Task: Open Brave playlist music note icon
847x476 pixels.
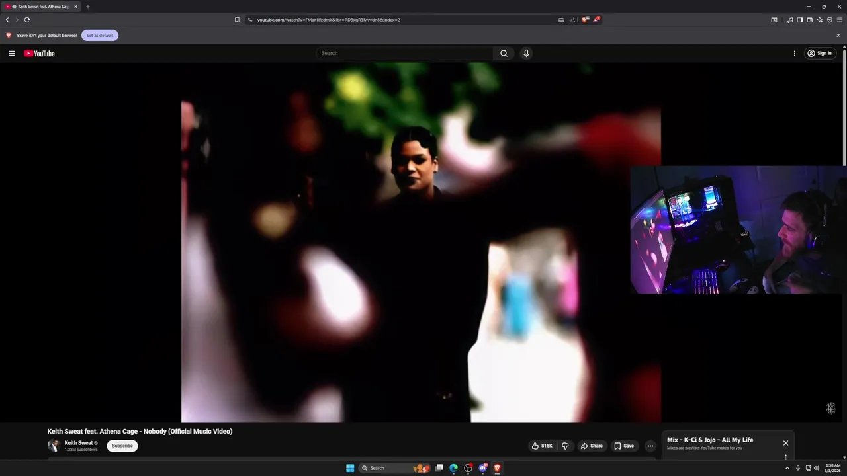Action: coord(790,20)
